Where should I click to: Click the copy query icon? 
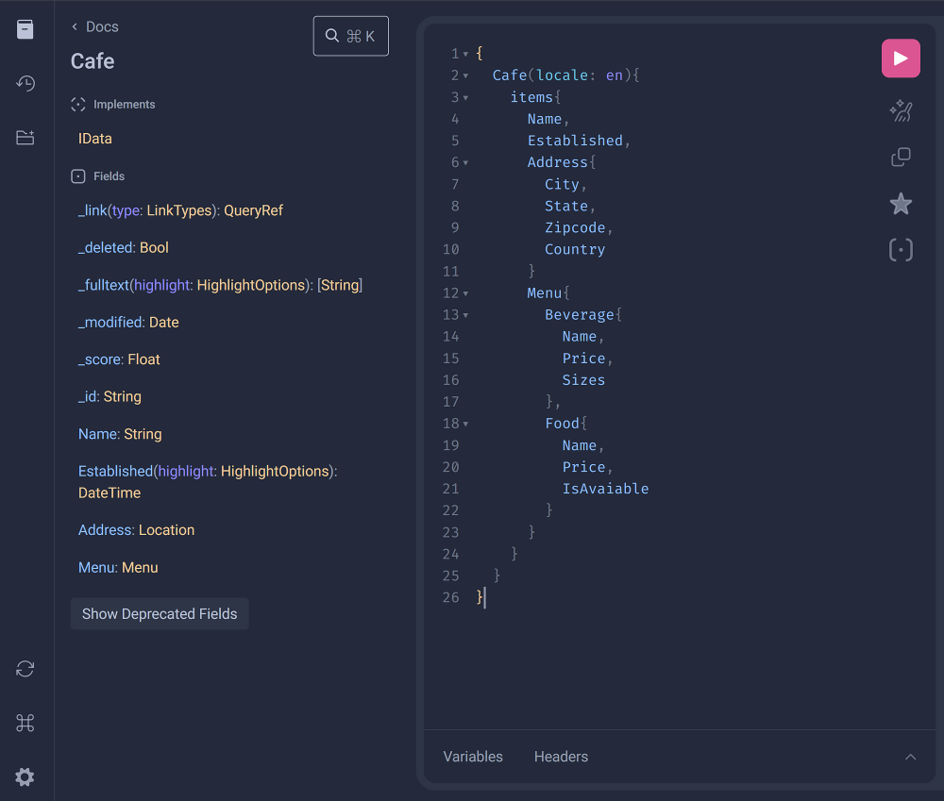901,158
